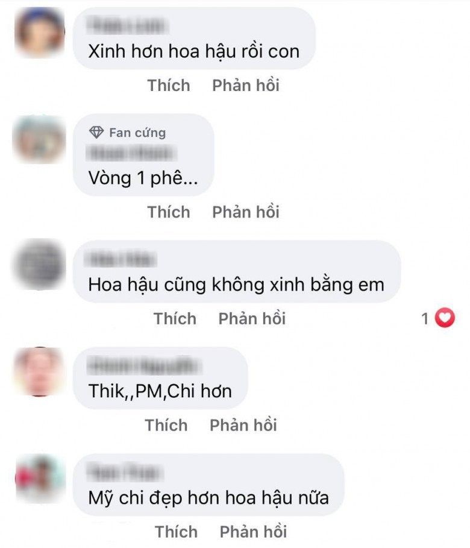Open the Fan cứng commenter's blurred name
This screenshot has width=470, height=548.
pyautogui.click(x=131, y=153)
